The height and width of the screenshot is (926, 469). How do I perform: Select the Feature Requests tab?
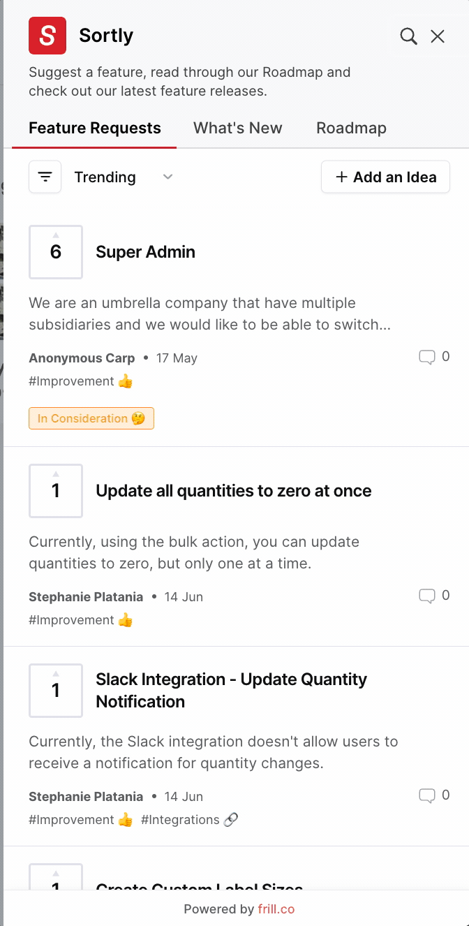95,128
